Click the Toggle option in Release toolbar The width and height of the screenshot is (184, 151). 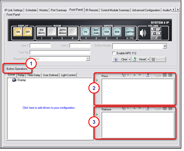pyautogui.click(x=157, y=109)
